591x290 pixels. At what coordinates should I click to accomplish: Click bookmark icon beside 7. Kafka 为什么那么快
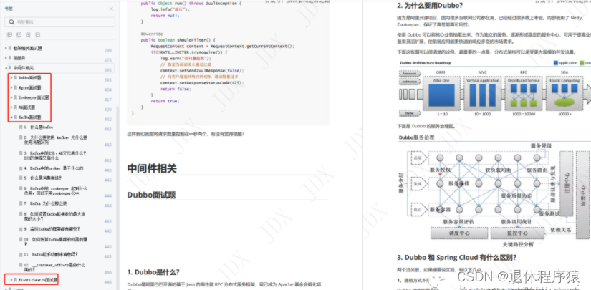(x=21, y=203)
